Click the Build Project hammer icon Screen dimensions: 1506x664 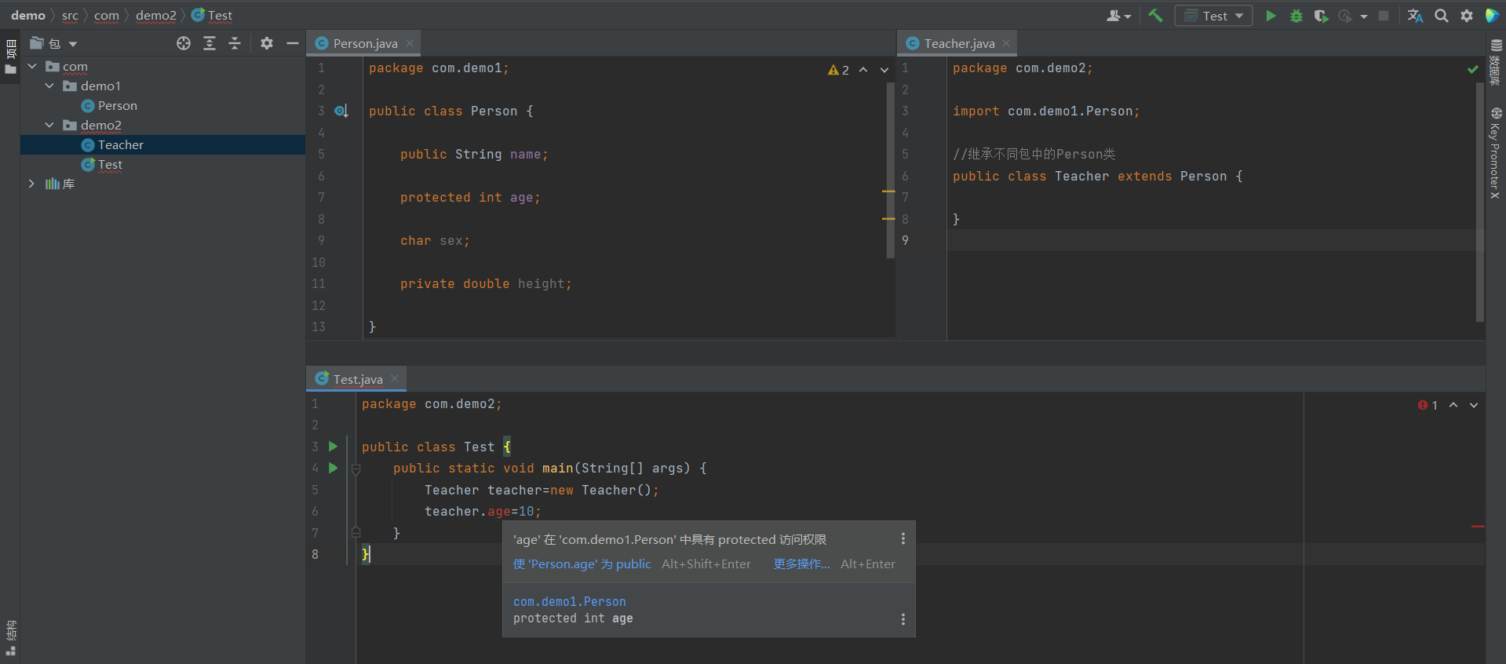tap(1155, 16)
